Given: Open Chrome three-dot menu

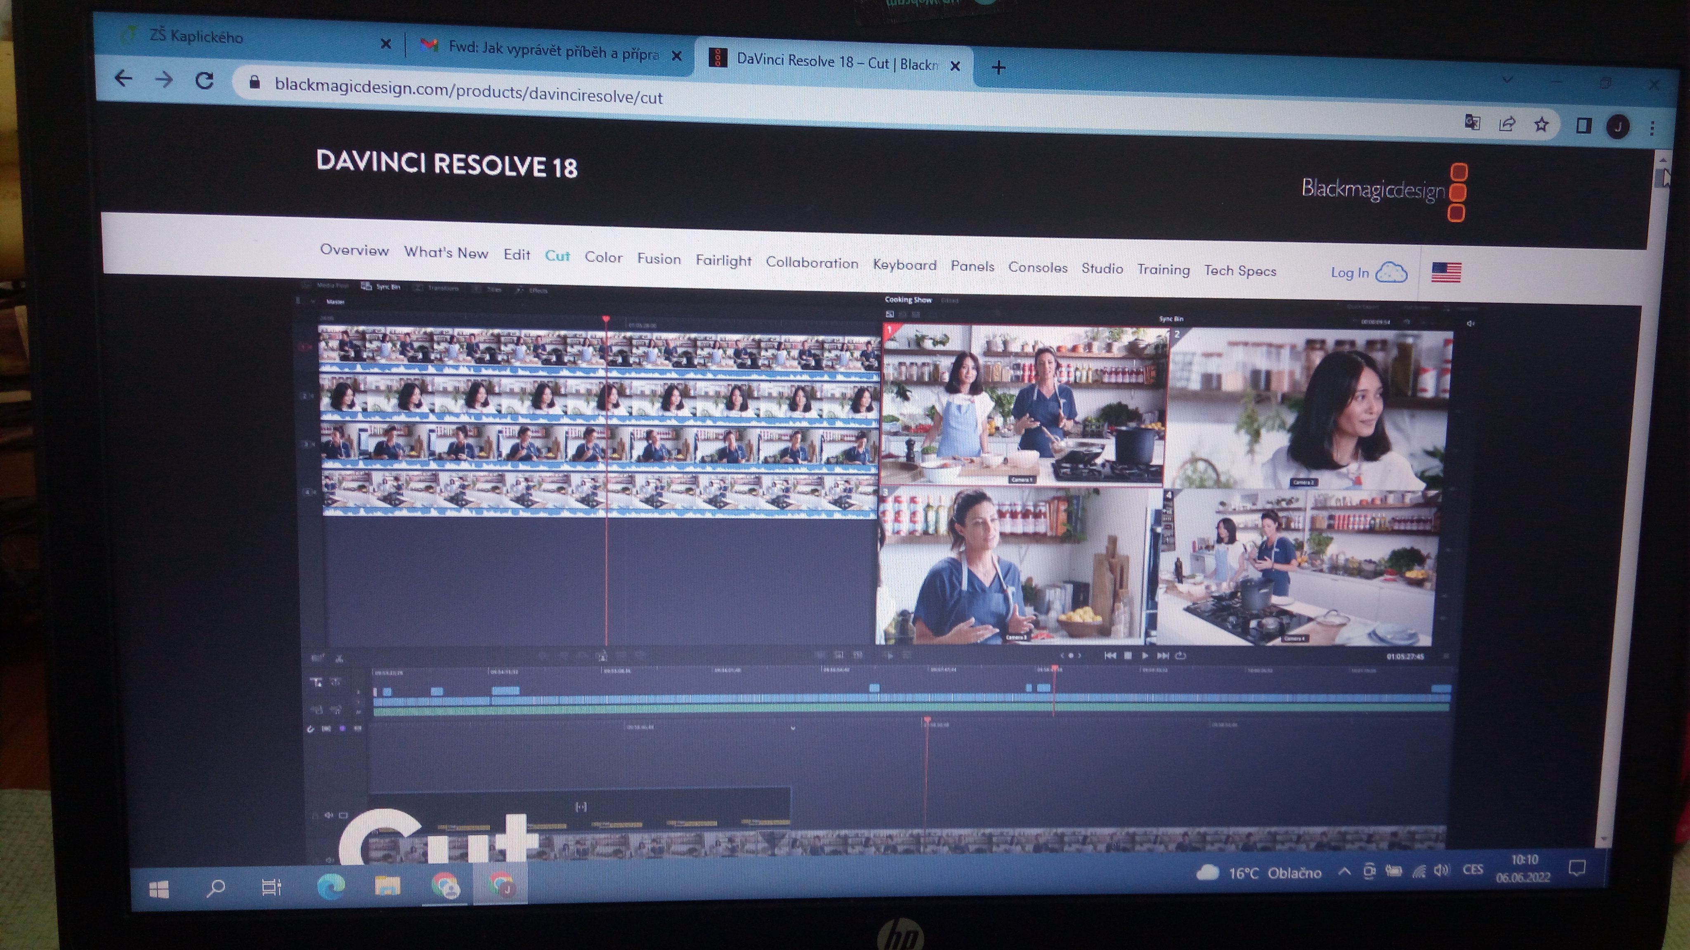Looking at the screenshot, I should (x=1652, y=128).
